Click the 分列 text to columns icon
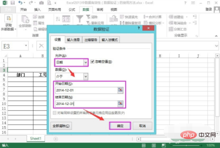This screenshot has height=148, width=220. [113, 19]
